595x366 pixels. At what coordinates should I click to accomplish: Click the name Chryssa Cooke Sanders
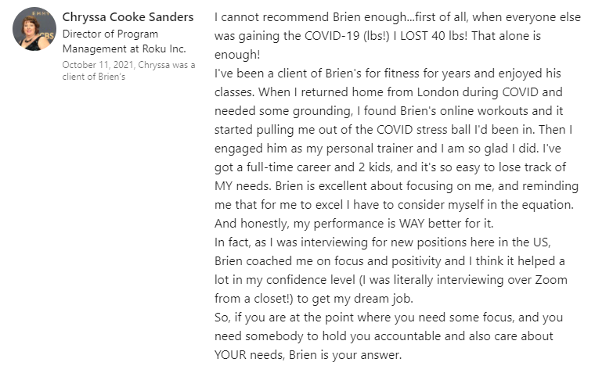128,17
